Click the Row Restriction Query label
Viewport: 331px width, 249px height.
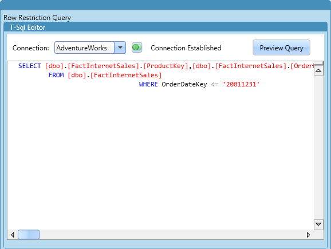[x=37, y=18]
